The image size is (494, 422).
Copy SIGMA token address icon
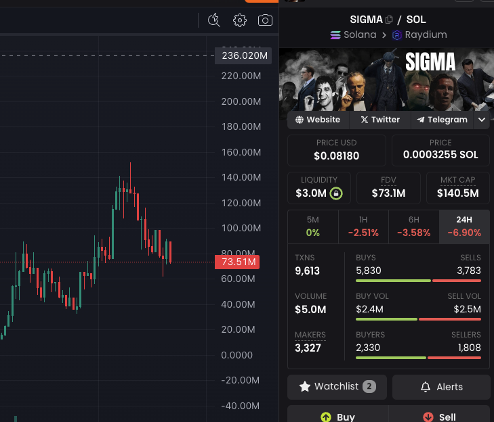[x=389, y=20]
